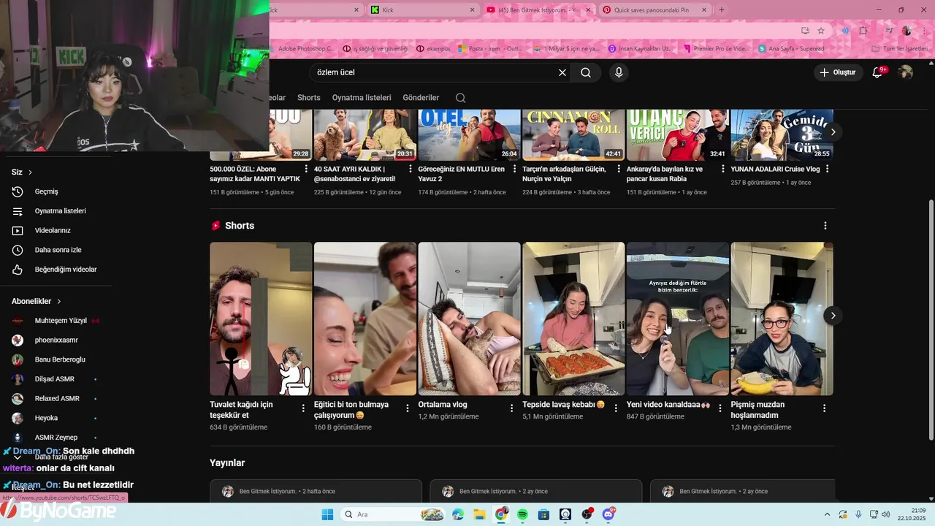This screenshot has height=526, width=935.
Task: Switch to the Oynatma listeleri tab
Action: coord(362,98)
